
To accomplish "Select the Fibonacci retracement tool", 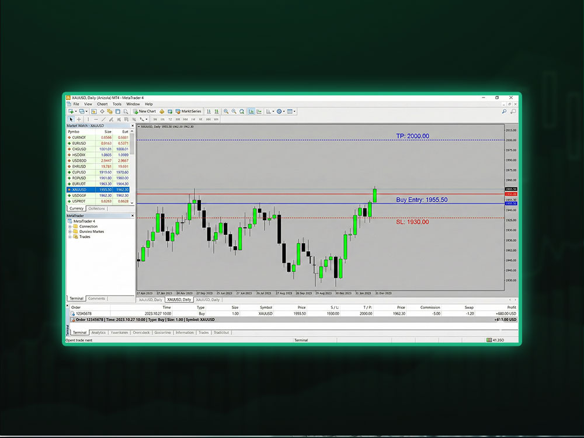I will 119,119.
